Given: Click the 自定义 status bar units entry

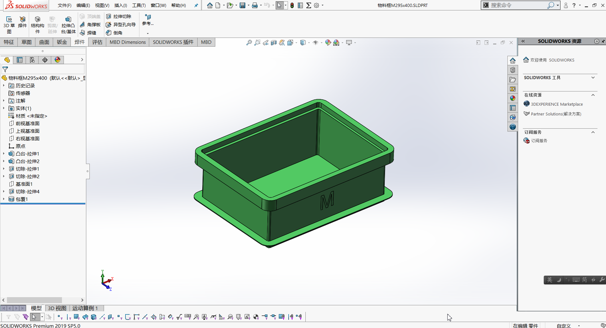Looking at the screenshot, I should coord(564,325).
